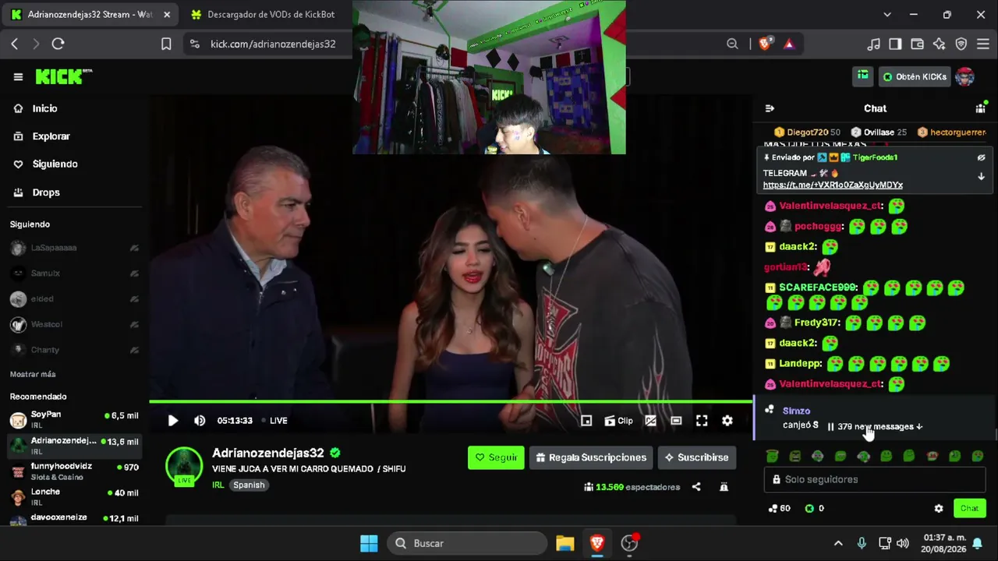
Task: Expand the pinned Telegram message
Action: [981, 177]
